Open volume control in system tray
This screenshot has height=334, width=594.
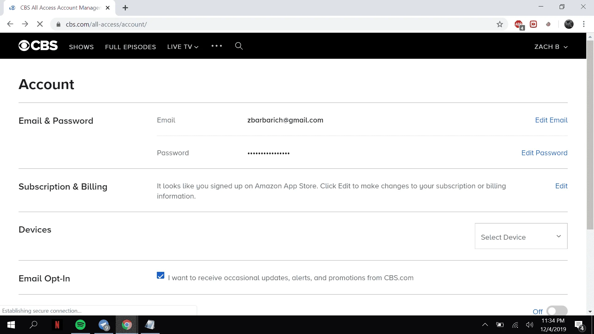(530, 325)
